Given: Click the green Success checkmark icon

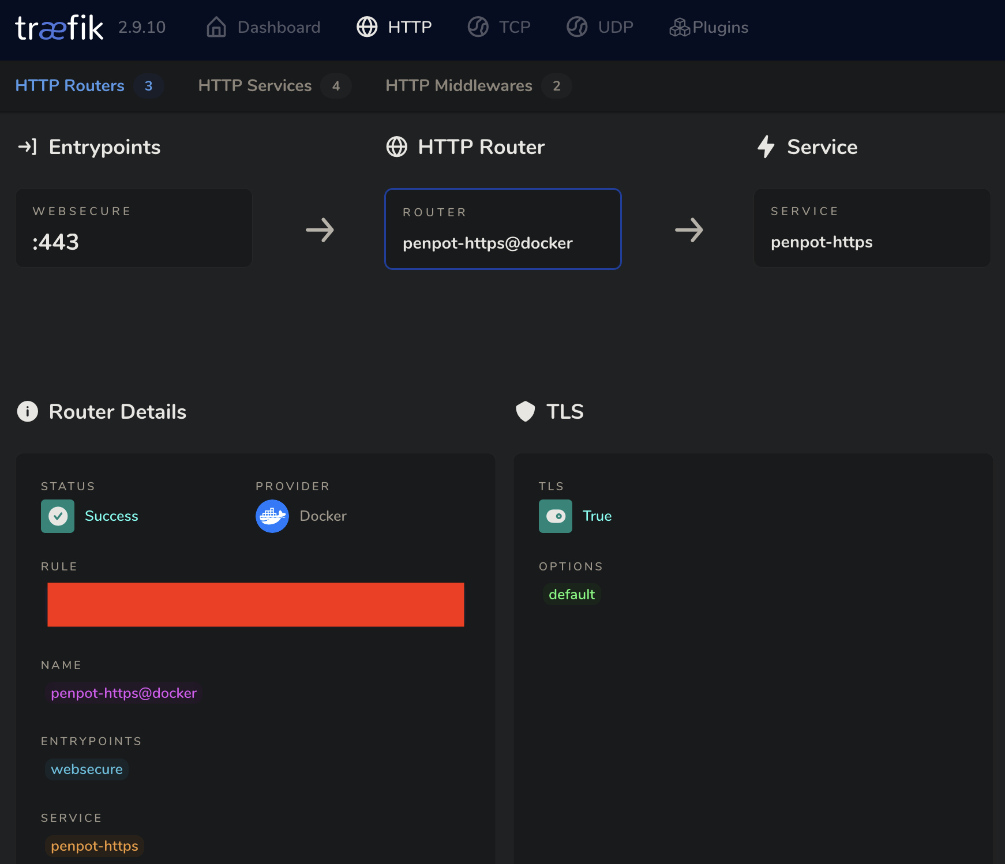Looking at the screenshot, I should (58, 516).
